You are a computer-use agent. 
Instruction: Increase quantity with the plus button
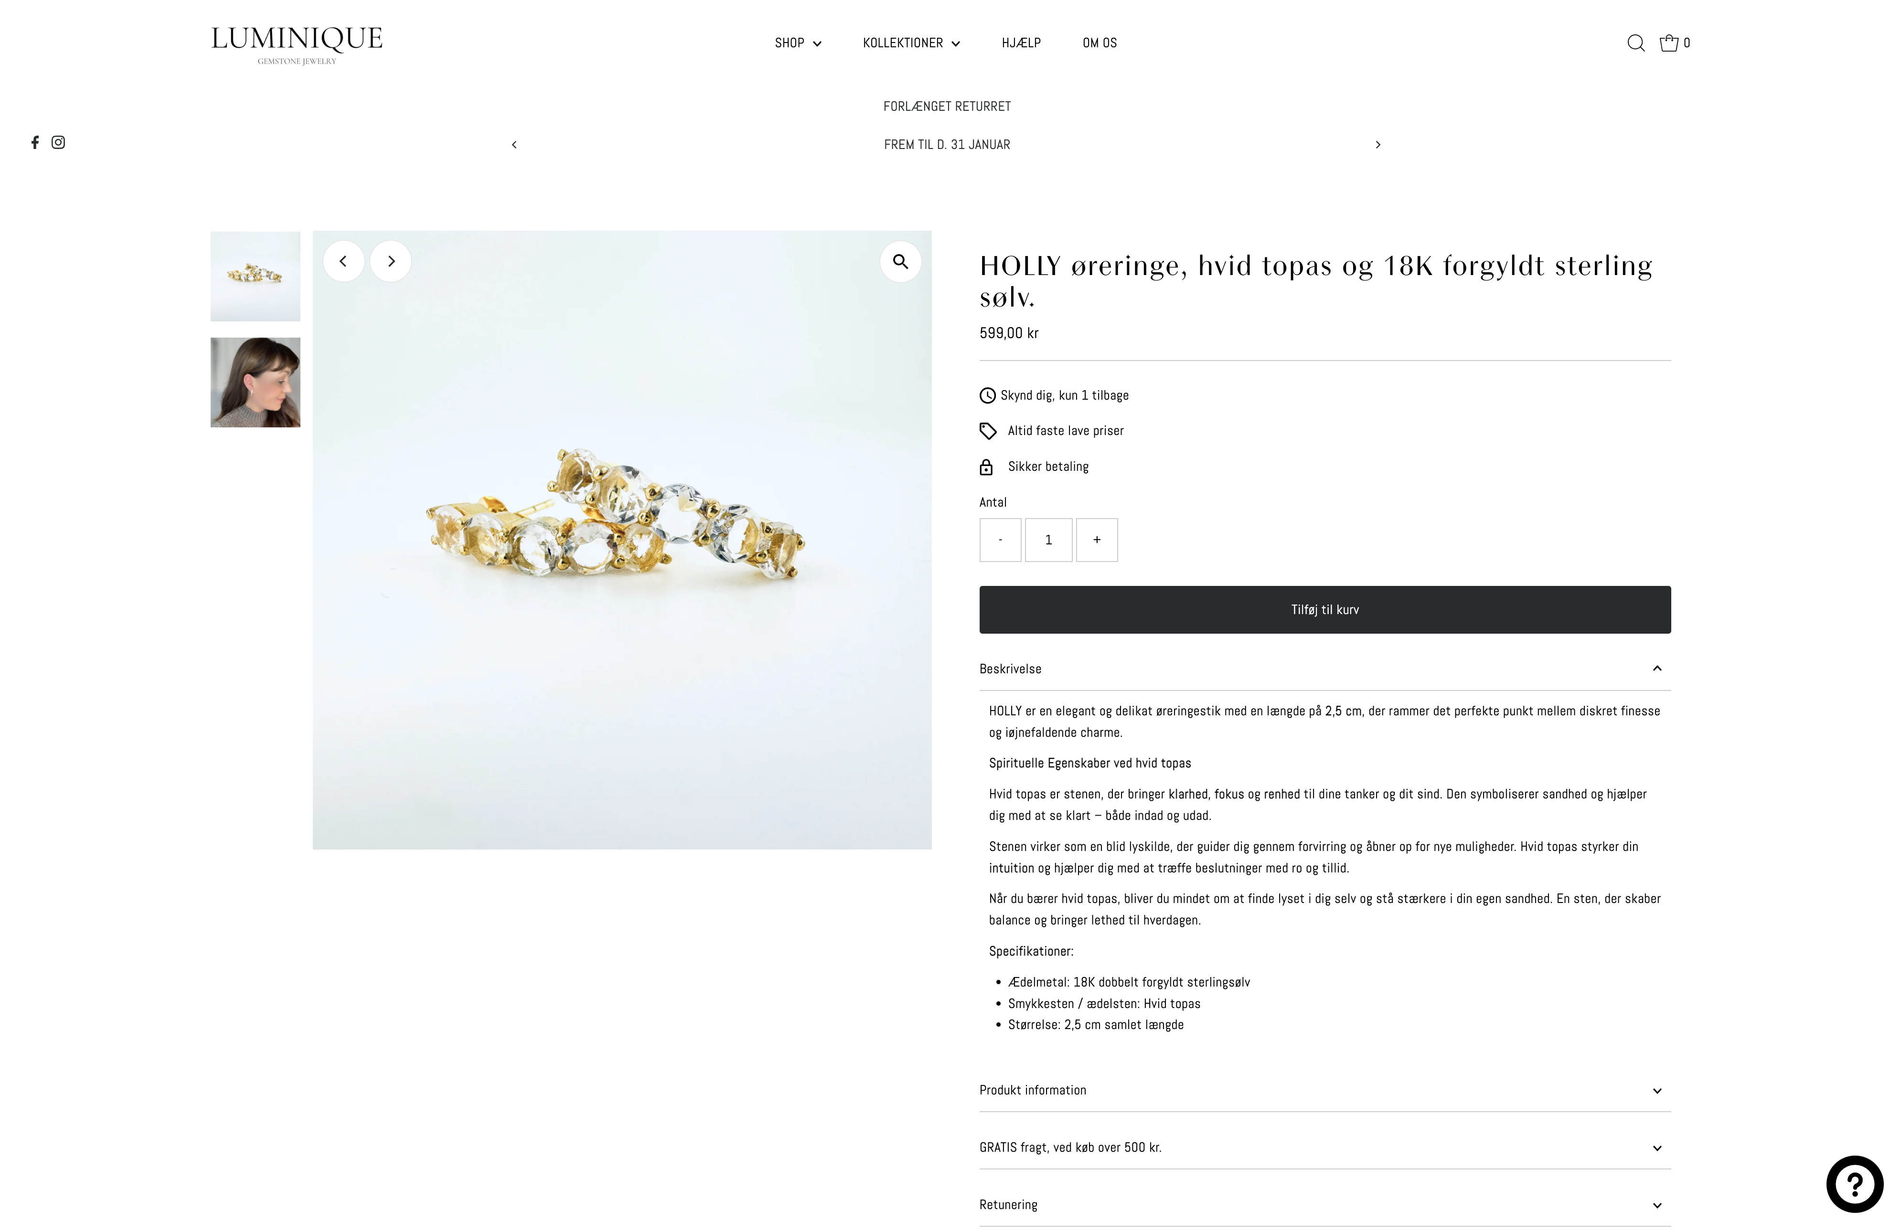(x=1096, y=540)
